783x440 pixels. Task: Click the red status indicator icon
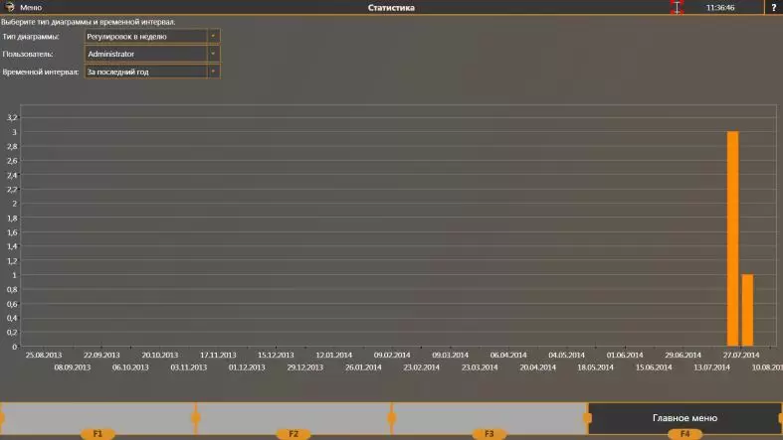pos(677,7)
